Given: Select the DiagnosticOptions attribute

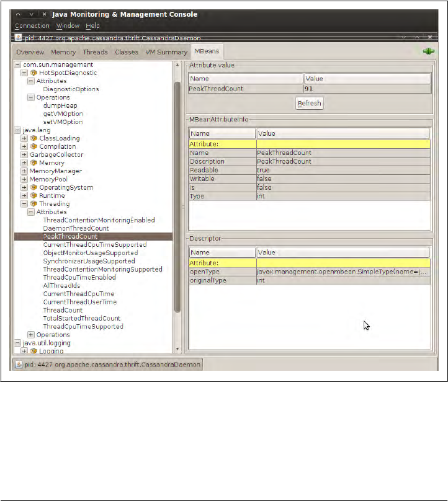Looking at the screenshot, I should point(71,89).
